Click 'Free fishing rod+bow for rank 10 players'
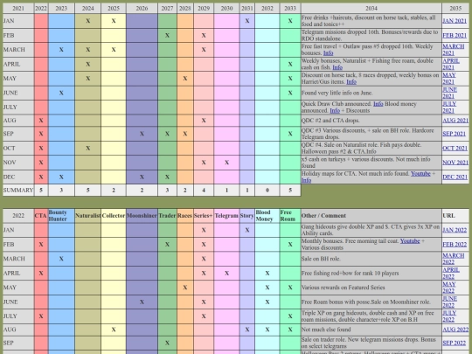 (x=350, y=274)
